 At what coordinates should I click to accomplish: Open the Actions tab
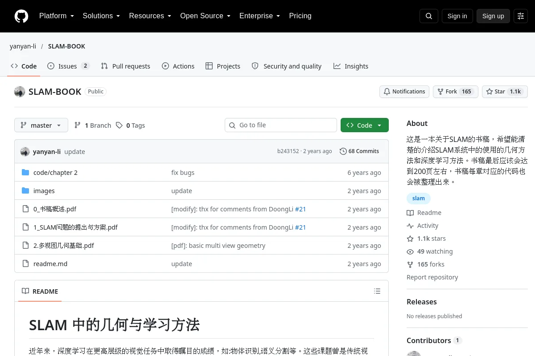coord(178,66)
